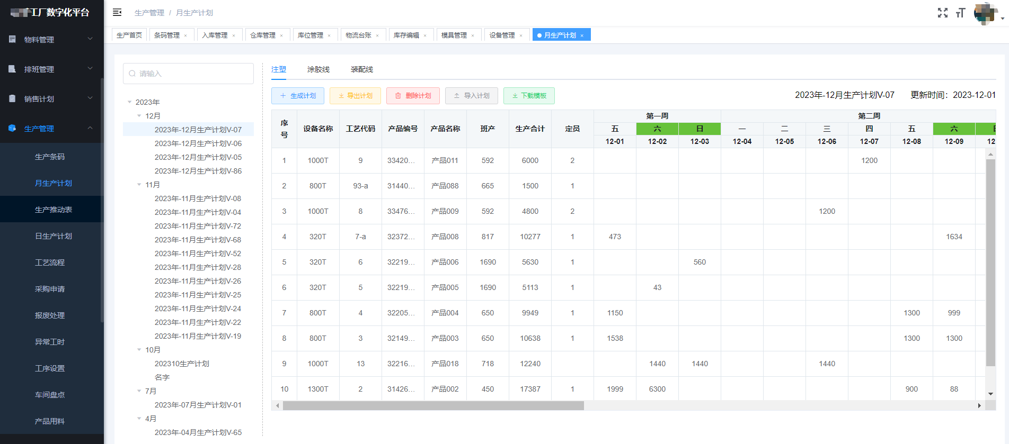The height and width of the screenshot is (444, 1009).
Task: Switch to the 装配线 tab
Action: click(362, 69)
